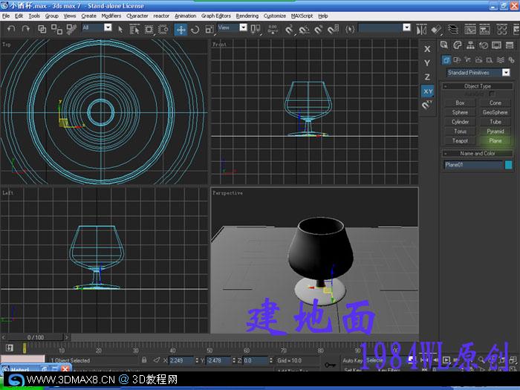Click the Select and Link icon

pos(42,29)
